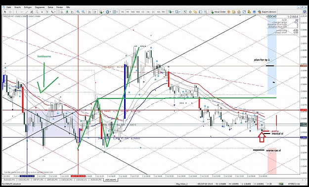Pick the vertical line drawing tool
The image size is (309, 187).
tap(16, 12)
